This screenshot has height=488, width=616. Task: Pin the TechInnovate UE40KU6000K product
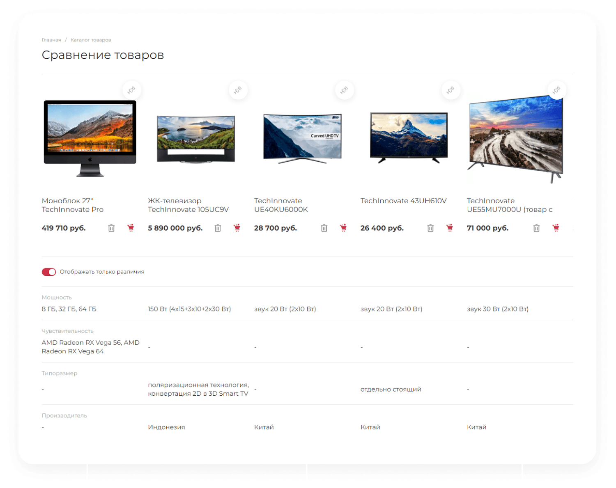(344, 90)
